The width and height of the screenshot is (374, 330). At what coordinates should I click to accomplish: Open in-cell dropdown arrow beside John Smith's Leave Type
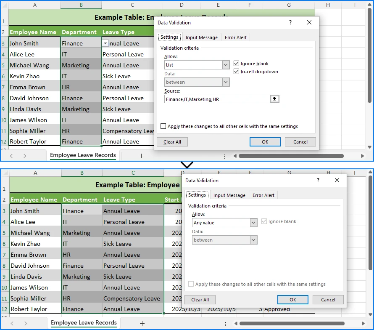[105, 43]
